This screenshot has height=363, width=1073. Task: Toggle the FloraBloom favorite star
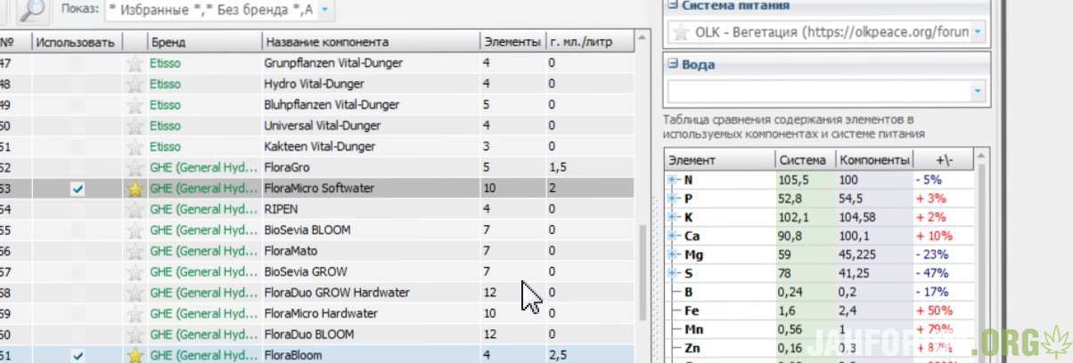tap(135, 355)
